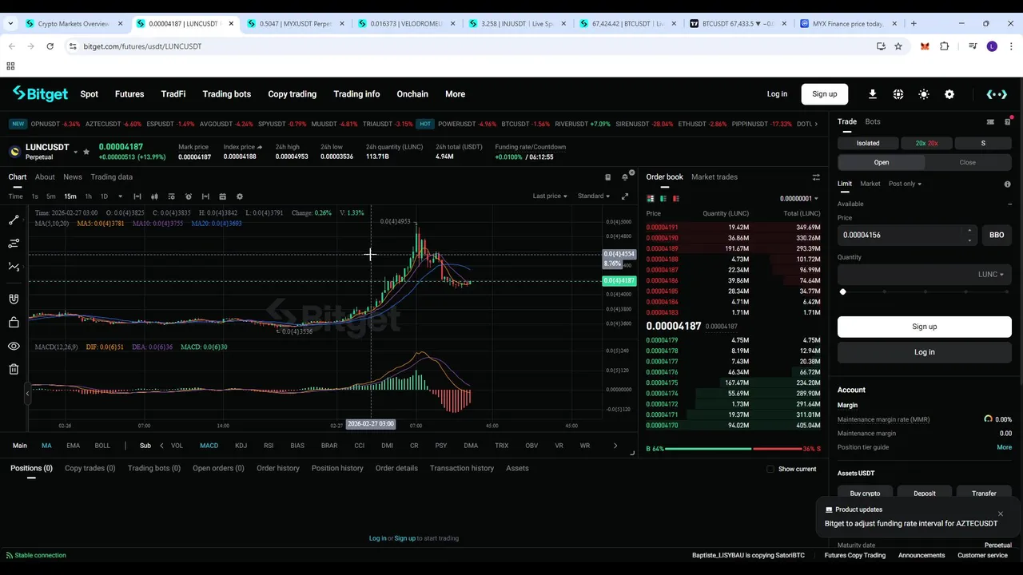This screenshot has width=1023, height=575.
Task: Click the Bitget logo
Action: [x=40, y=94]
